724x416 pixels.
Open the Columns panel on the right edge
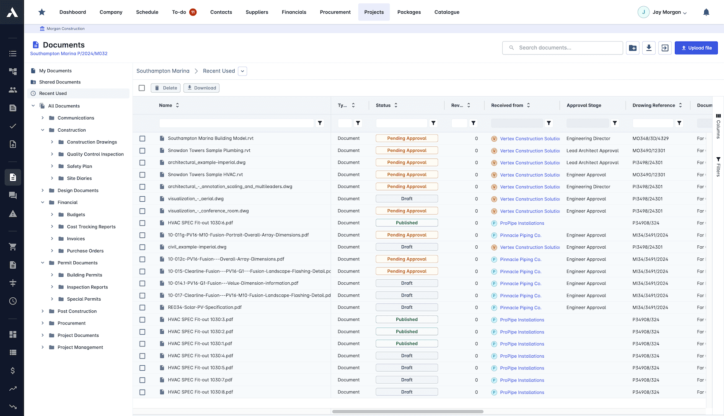pos(718,126)
